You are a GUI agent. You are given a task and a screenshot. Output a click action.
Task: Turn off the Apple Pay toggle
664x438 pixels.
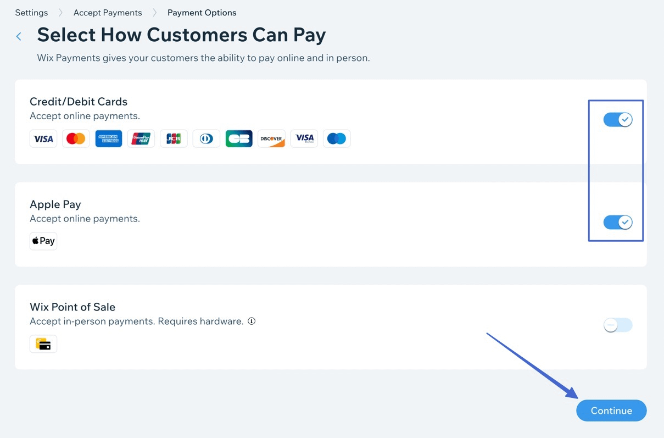[617, 222]
